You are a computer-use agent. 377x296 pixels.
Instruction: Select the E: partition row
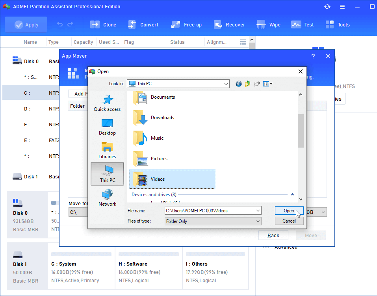[x=31, y=141]
